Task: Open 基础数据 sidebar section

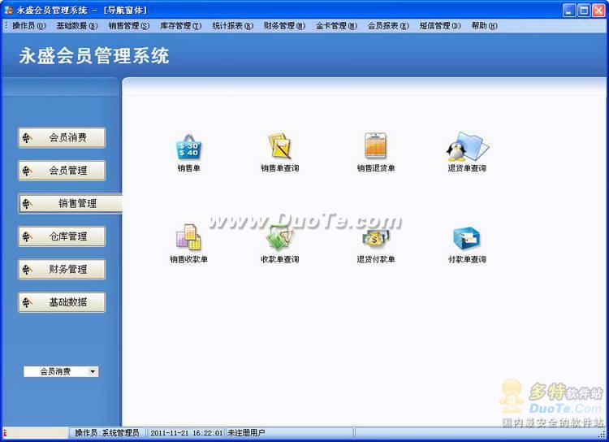Action: click(x=62, y=302)
